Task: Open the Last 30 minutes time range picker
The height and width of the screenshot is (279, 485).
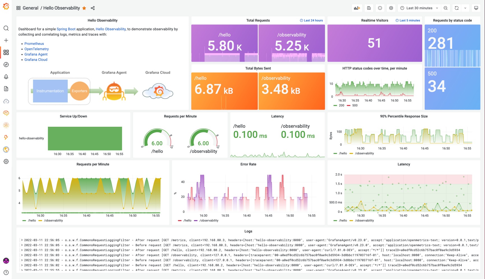Action: coord(419,8)
